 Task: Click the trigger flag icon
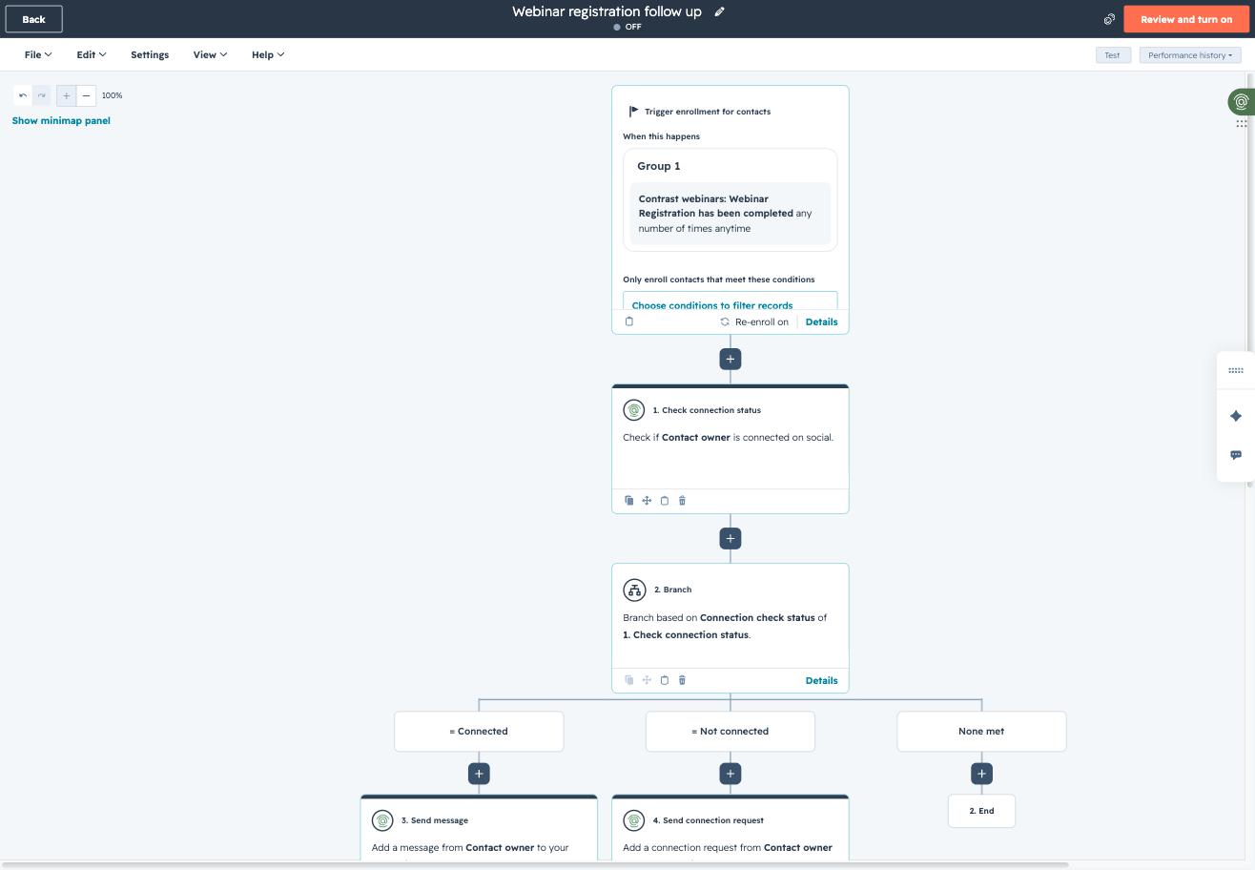coord(634,112)
